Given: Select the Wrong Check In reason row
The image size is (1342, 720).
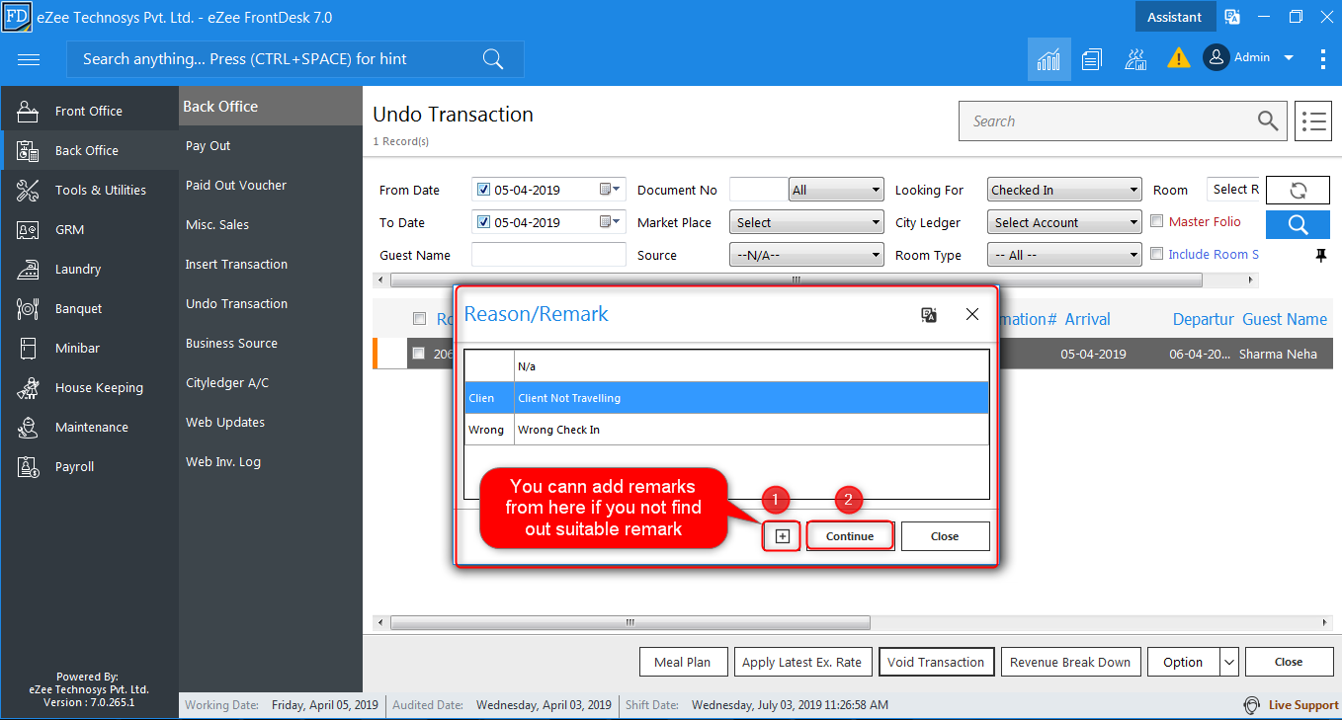Looking at the screenshot, I should click(726, 430).
